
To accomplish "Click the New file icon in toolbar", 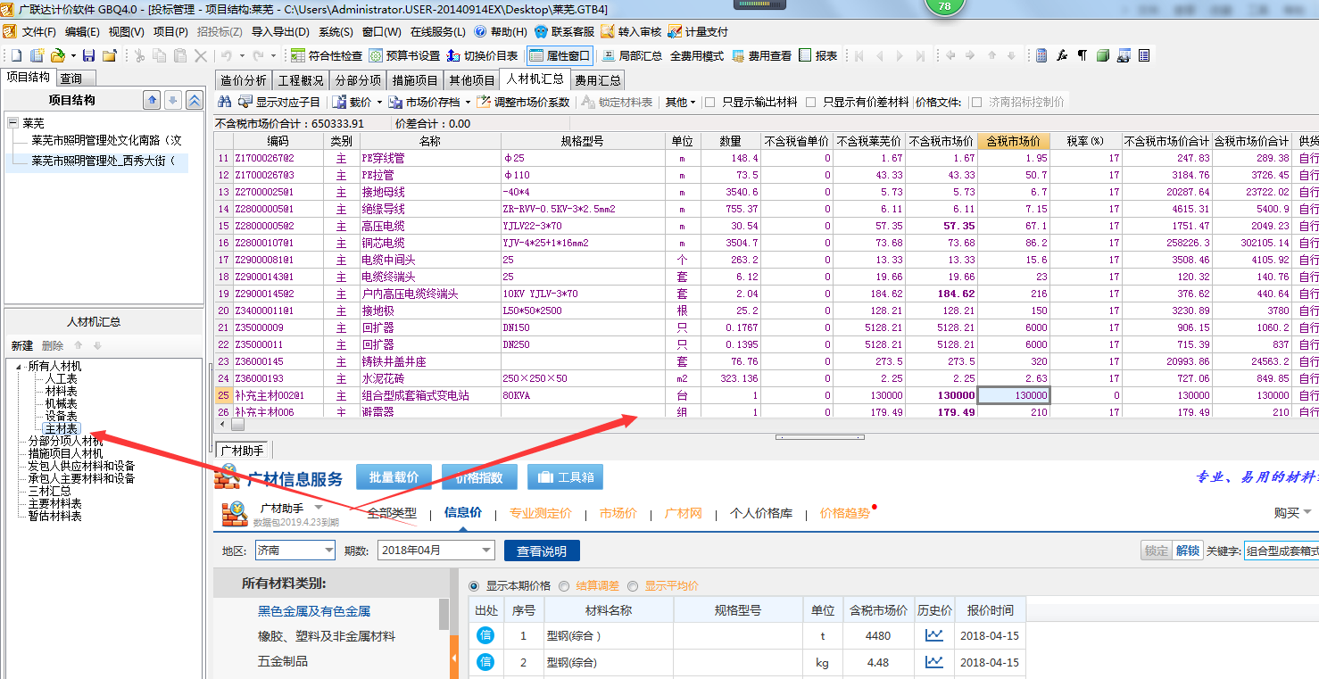I will pos(16,55).
